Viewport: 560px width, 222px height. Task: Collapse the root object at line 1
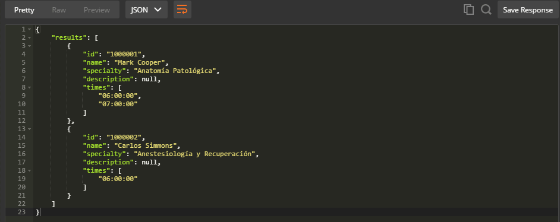pos(29,29)
